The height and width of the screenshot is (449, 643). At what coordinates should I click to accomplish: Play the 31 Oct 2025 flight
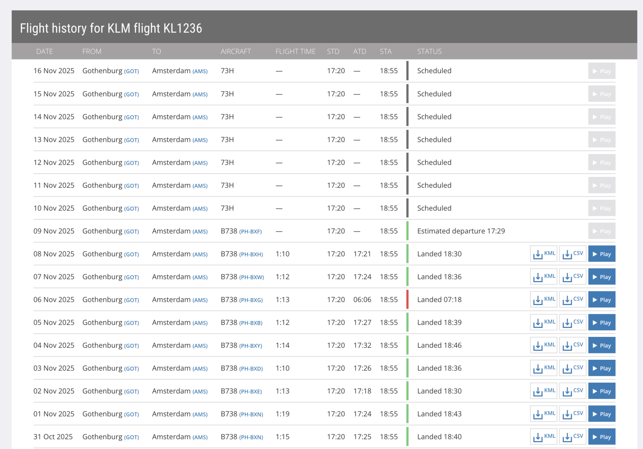602,437
